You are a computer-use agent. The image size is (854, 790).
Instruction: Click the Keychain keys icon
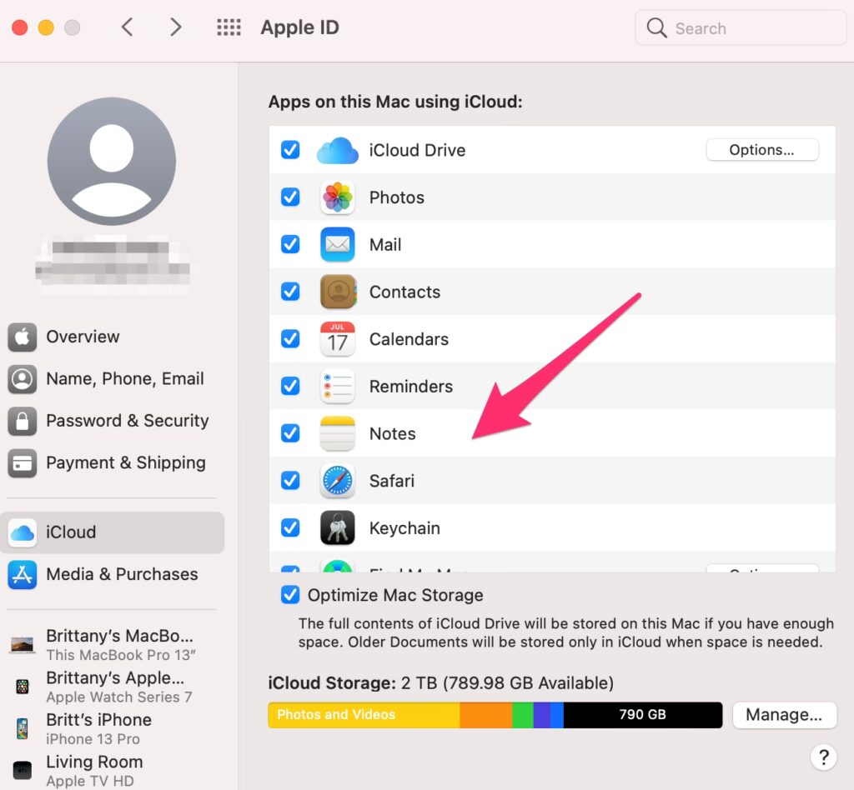click(337, 528)
